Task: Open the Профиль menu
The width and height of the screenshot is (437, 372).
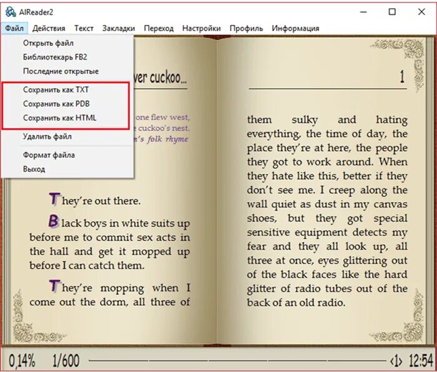Action: pyautogui.click(x=246, y=29)
